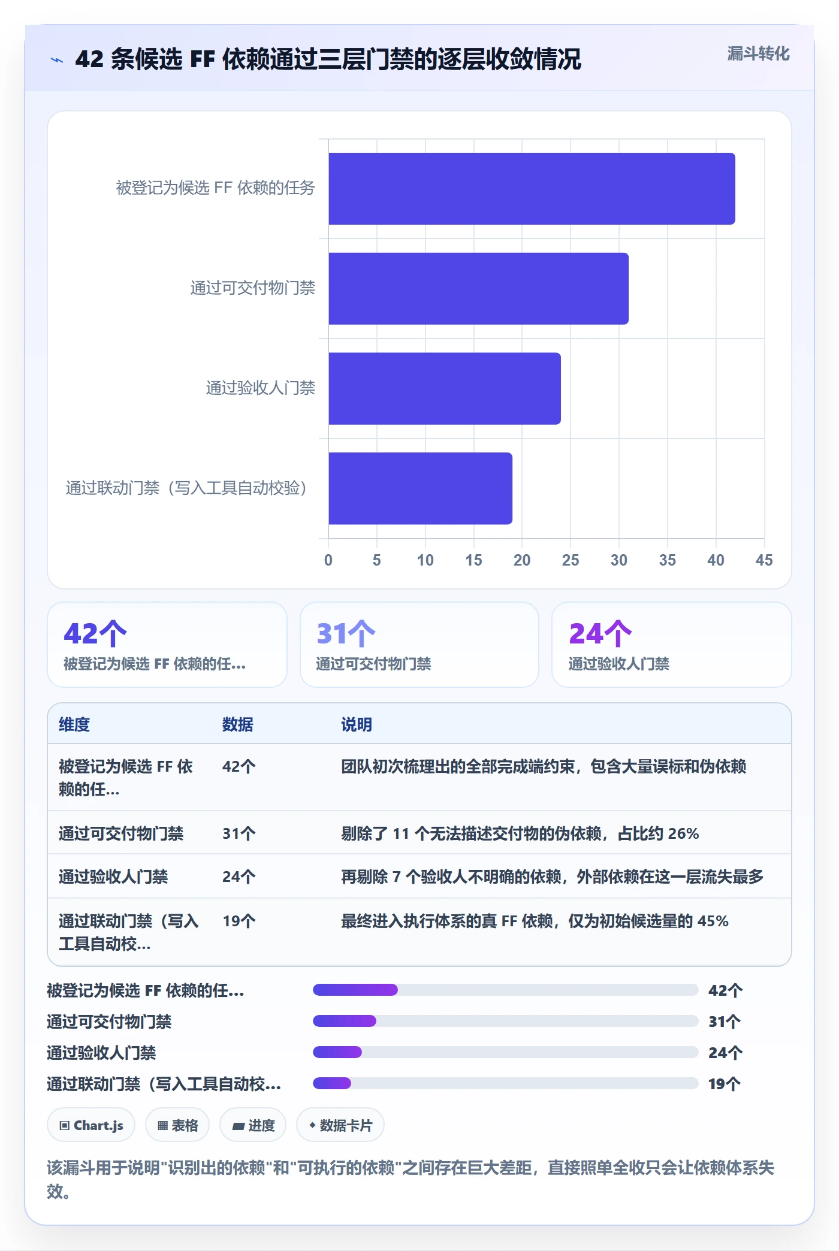Click the 42个 progress bar
Viewport: 839px width, 1251px height.
pos(505,990)
